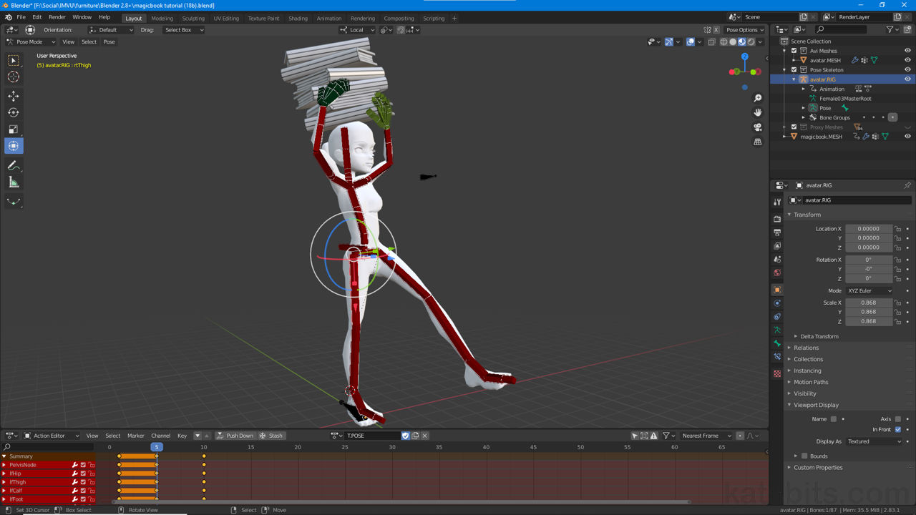Open the Output properties tab icon

click(777, 232)
